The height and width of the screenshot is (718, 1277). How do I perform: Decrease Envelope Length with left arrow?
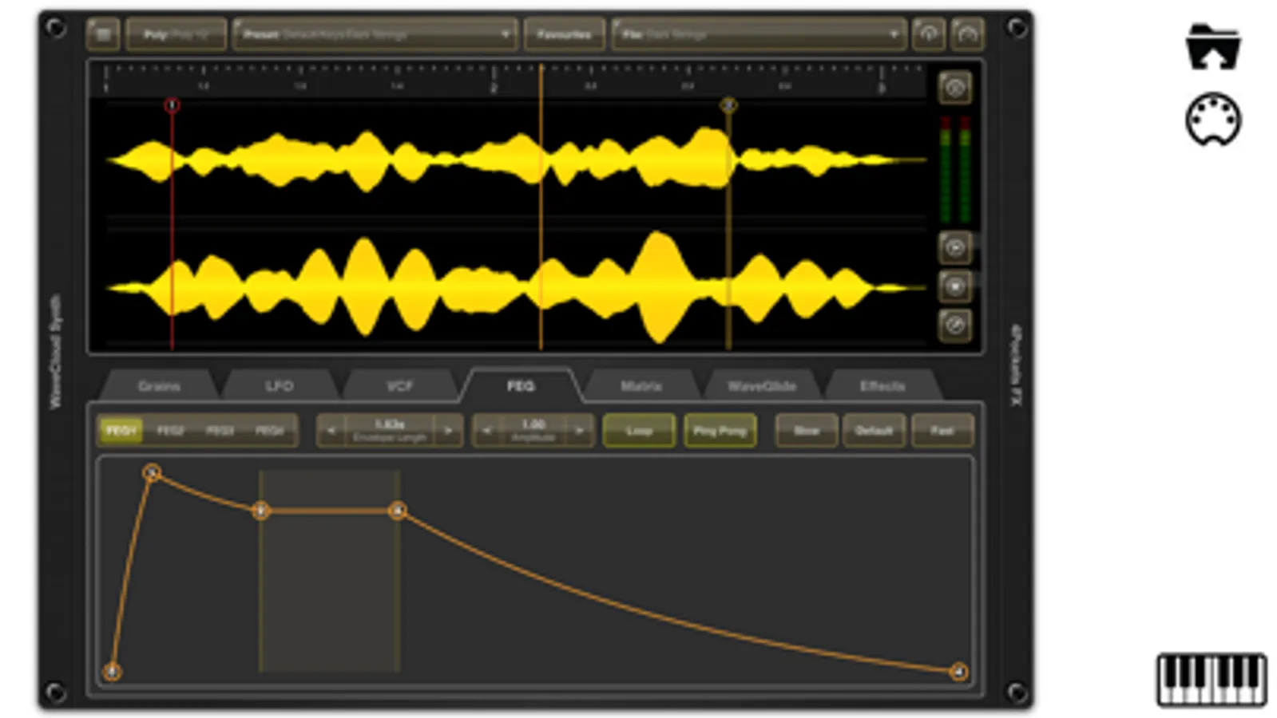pyautogui.click(x=331, y=431)
